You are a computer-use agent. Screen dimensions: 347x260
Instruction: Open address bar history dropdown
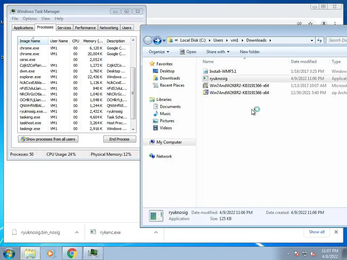(312, 41)
